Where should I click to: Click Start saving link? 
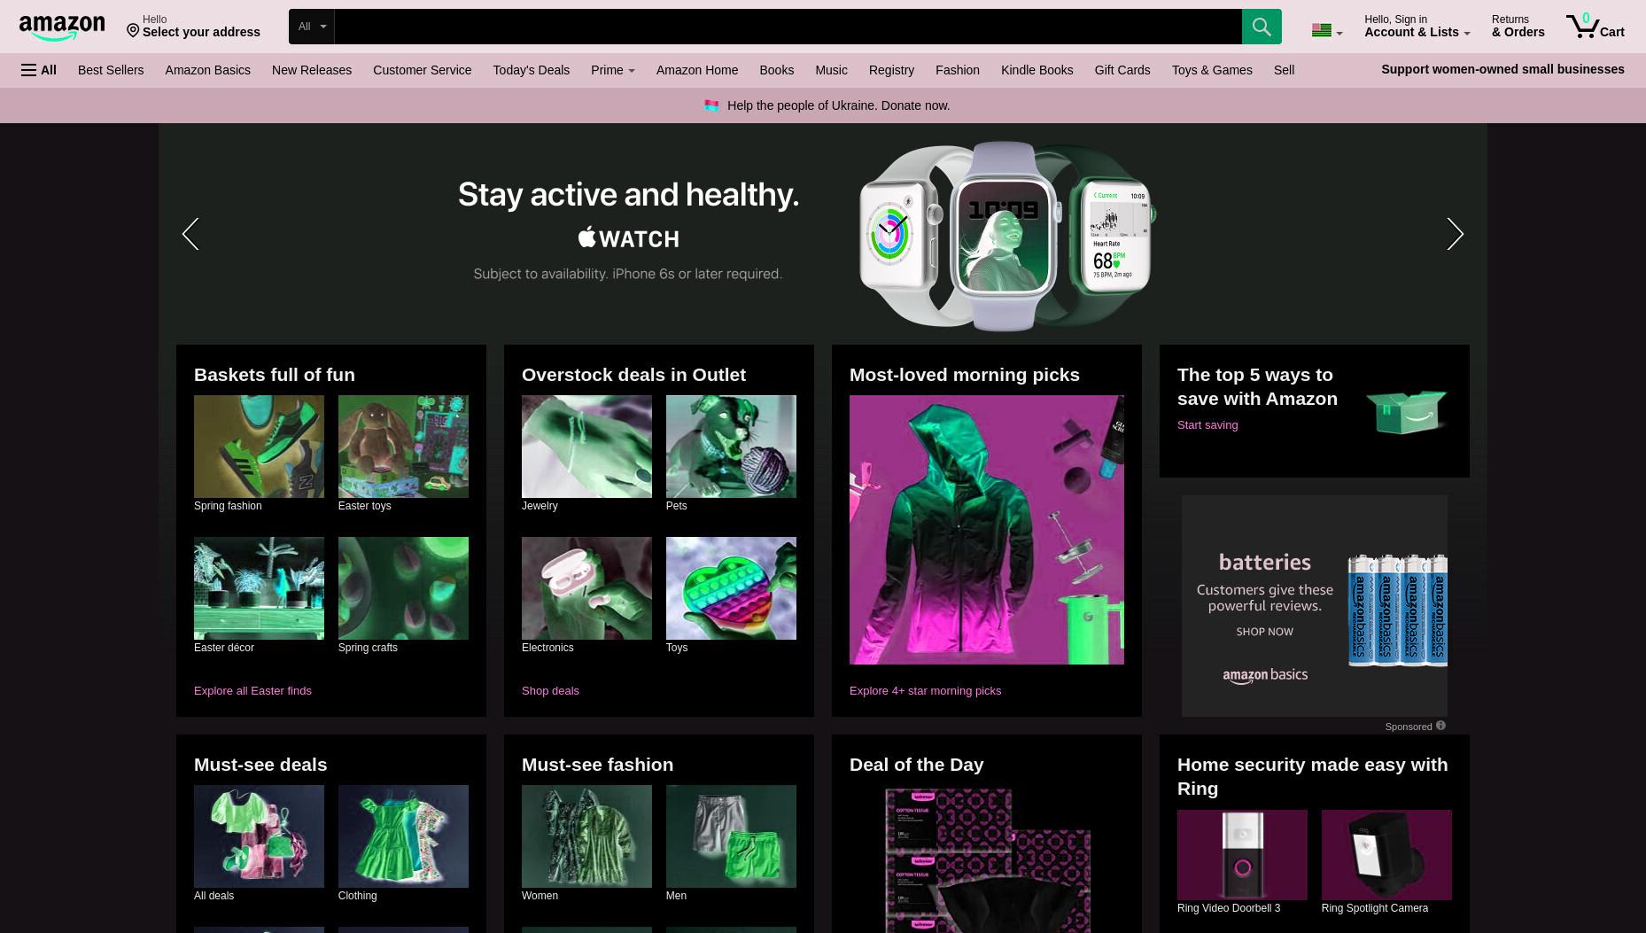pos(1207,424)
